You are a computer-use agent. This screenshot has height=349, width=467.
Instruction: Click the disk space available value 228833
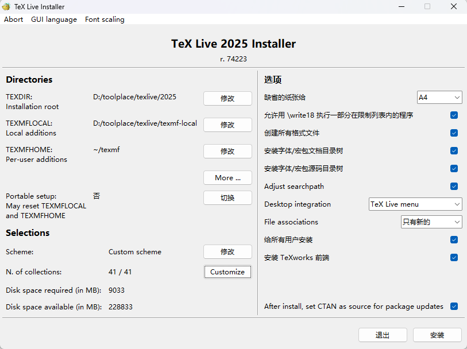tap(120, 307)
